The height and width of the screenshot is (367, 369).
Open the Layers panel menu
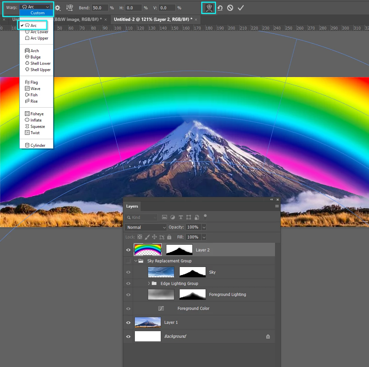point(277,206)
